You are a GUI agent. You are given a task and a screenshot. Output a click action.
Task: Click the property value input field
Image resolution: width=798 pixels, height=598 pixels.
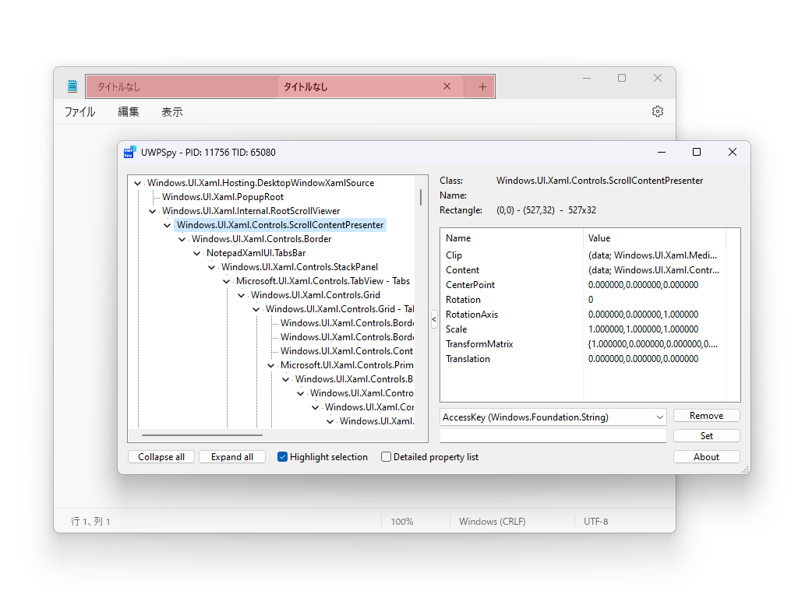tap(553, 436)
